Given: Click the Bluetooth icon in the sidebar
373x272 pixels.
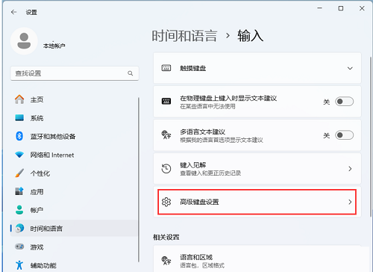Looking at the screenshot, I should pyautogui.click(x=19, y=136).
